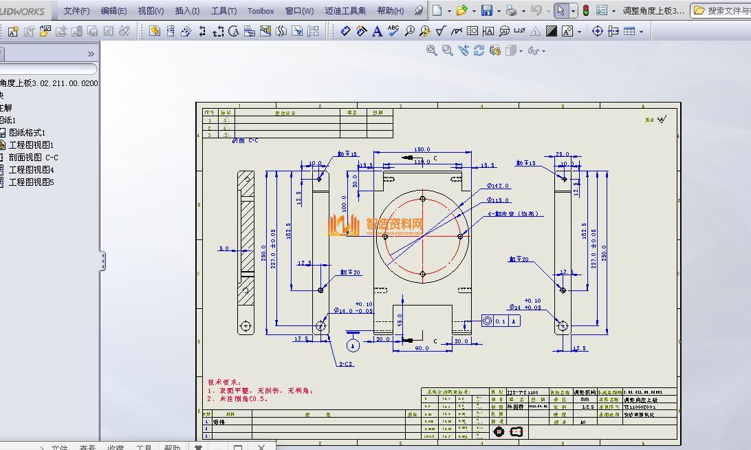
Task: Open the dropdown arrow next to Open folder
Action: point(474,11)
